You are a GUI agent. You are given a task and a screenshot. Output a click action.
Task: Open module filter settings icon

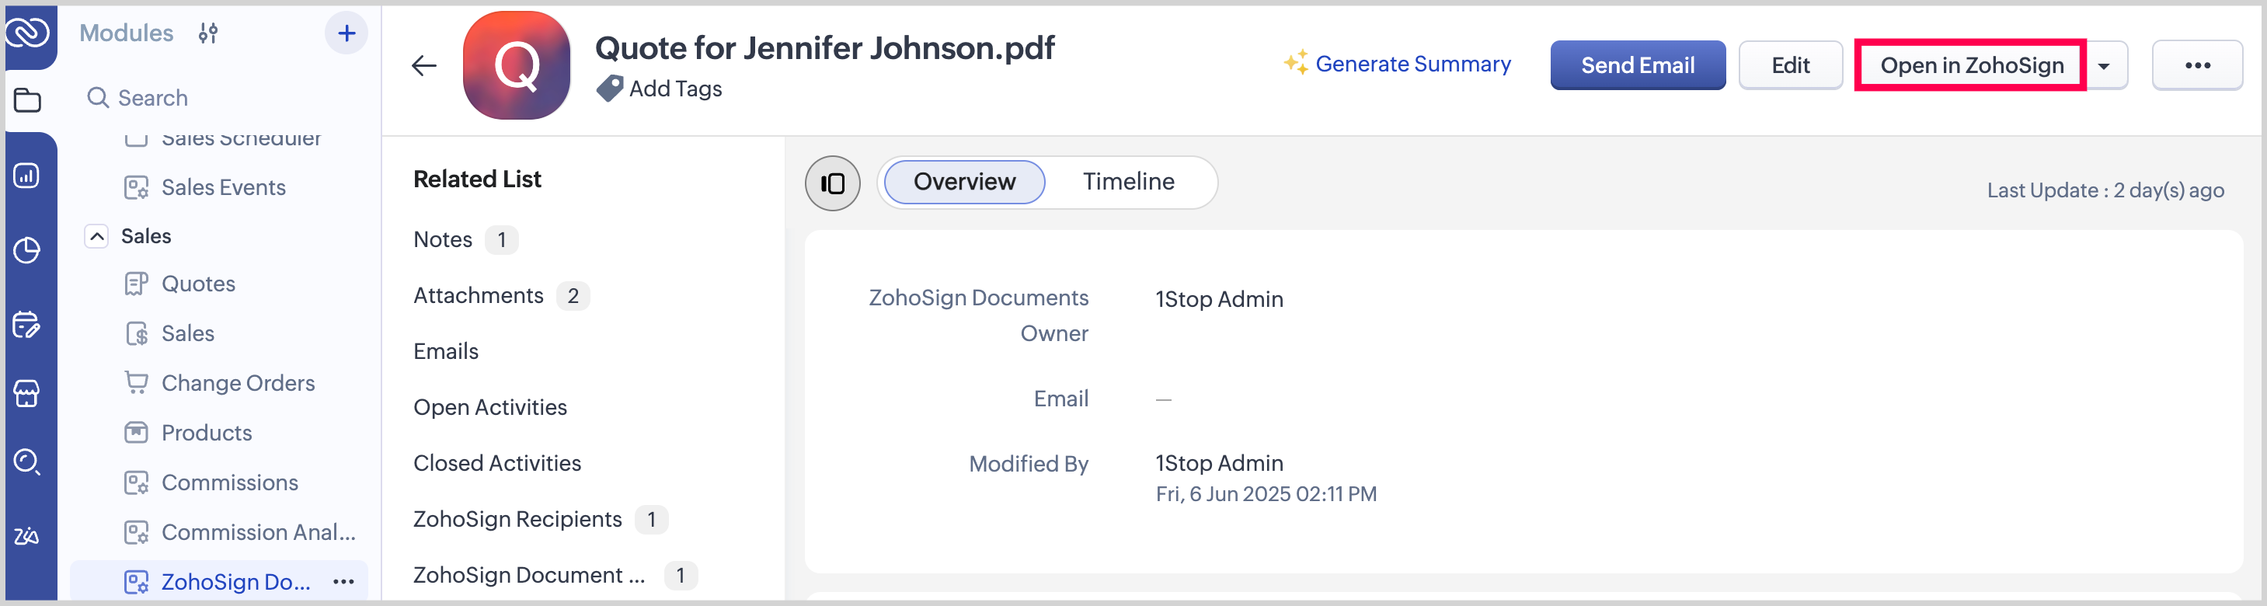(x=207, y=33)
